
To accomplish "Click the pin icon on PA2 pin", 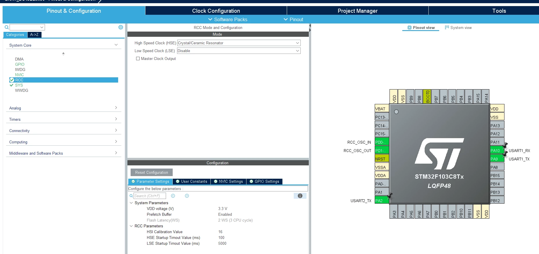I will coord(390,196).
